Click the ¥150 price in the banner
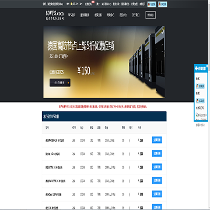 click(x=83, y=71)
